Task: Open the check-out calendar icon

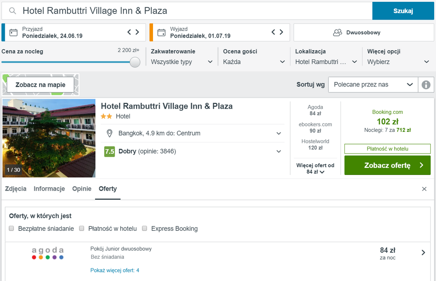Action: [161, 33]
